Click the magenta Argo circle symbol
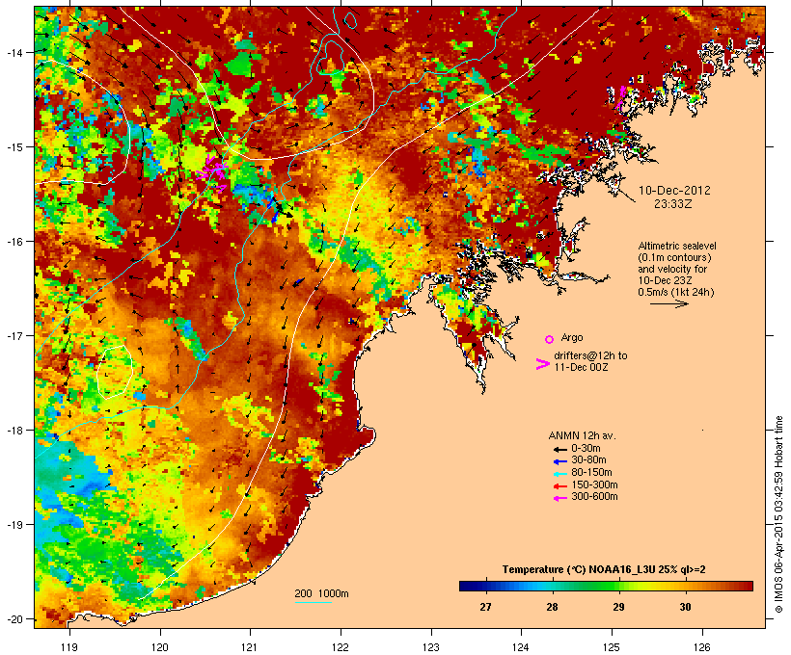Screen dimensions: 791x655 550,340
